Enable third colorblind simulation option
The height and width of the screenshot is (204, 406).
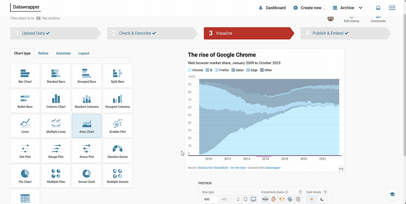pyautogui.click(x=282, y=199)
